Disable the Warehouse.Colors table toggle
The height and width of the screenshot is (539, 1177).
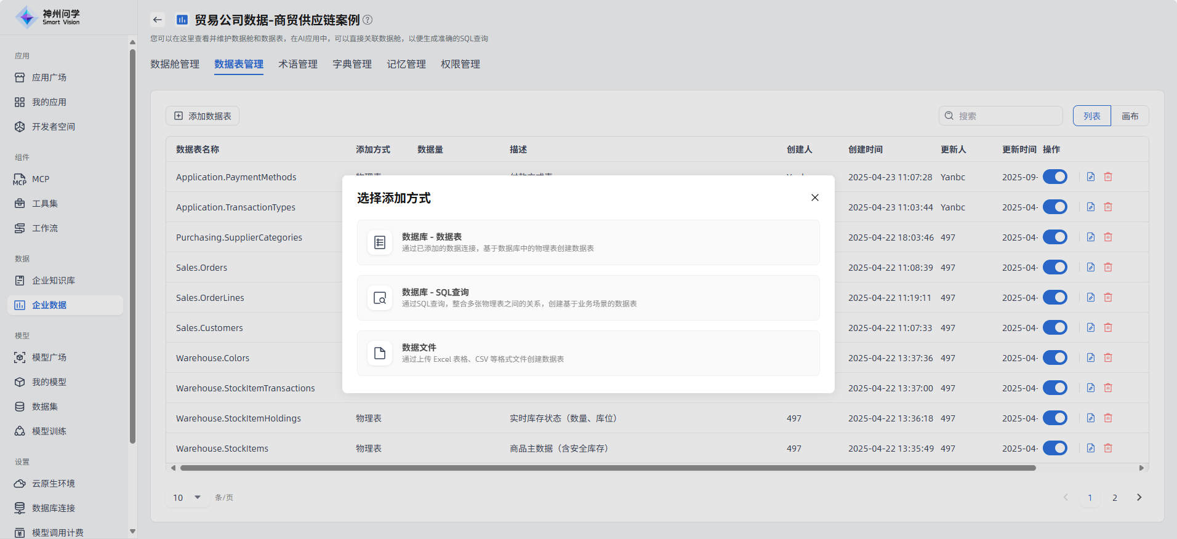1054,357
